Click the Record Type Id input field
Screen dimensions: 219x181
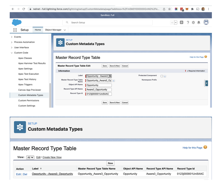(x=99, y=94)
